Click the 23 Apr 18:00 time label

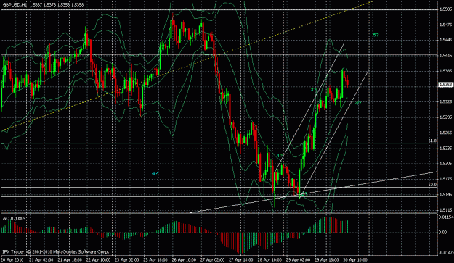click(155, 259)
